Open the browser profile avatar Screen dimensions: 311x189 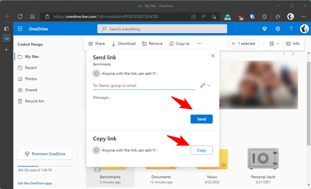pyautogui.click(x=290, y=16)
